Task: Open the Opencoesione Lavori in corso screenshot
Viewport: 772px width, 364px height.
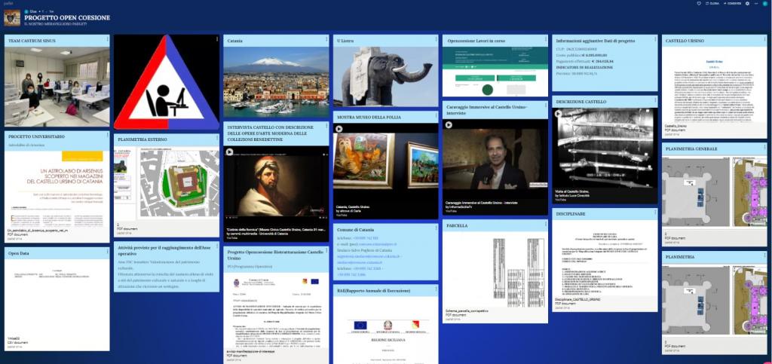Action: pos(495,72)
